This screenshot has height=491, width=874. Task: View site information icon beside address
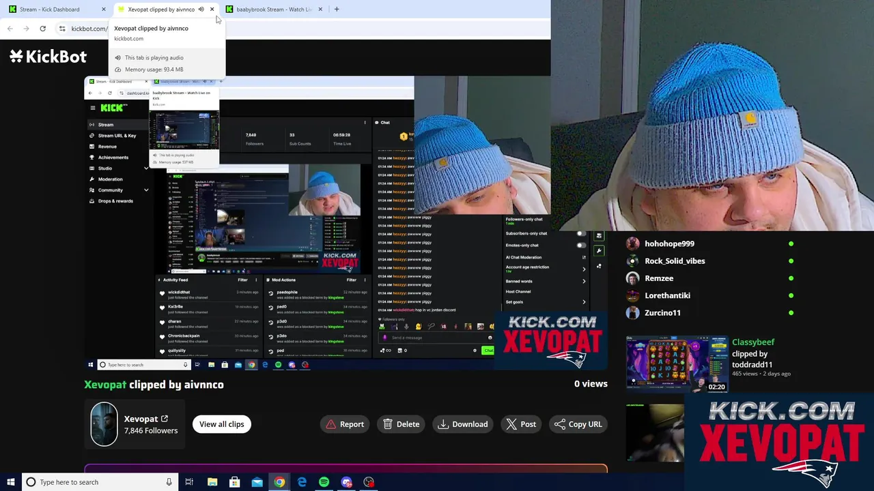coord(62,29)
